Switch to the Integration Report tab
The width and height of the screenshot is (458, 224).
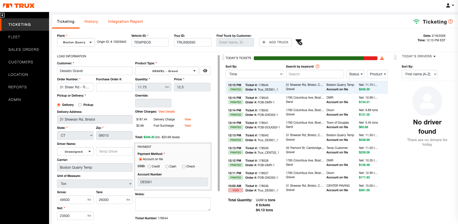pos(125,22)
